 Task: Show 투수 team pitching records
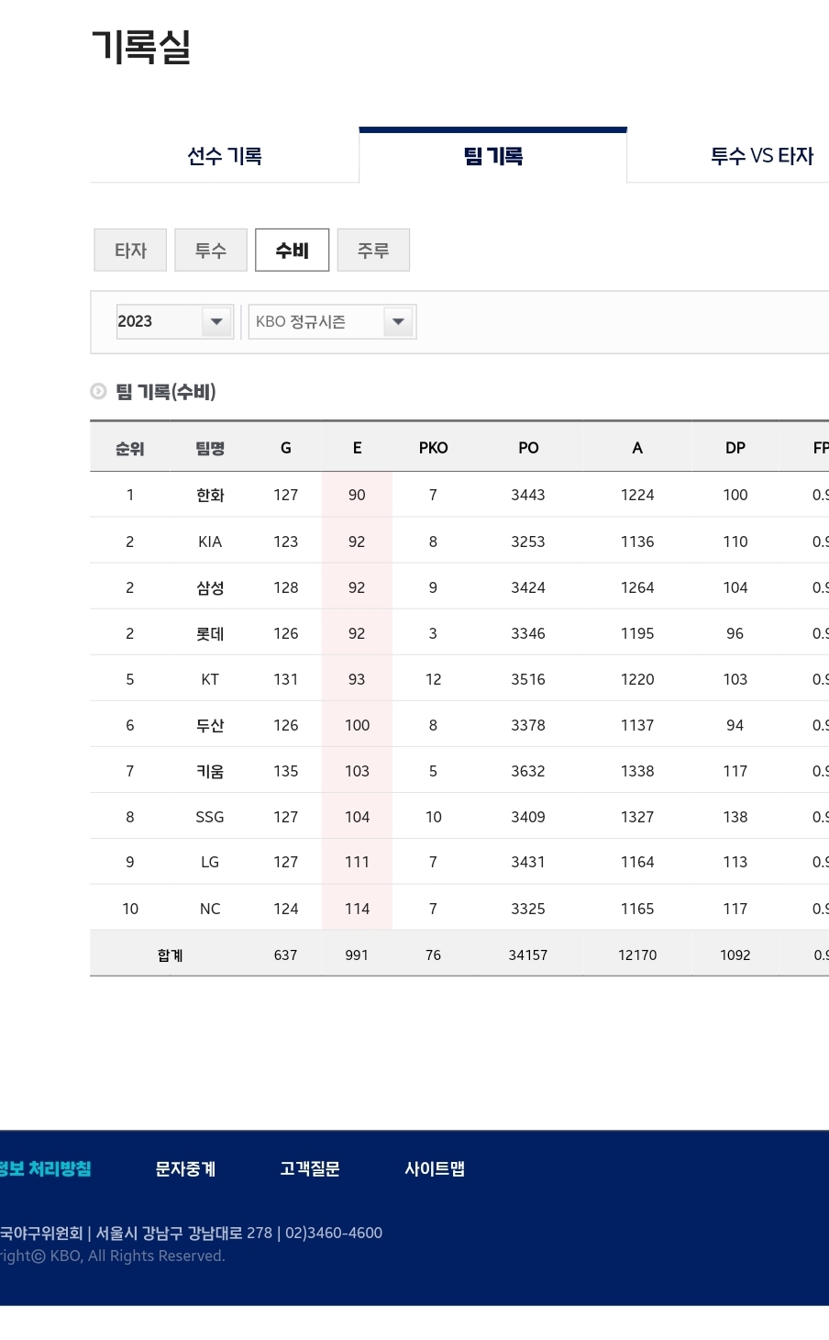pos(211,251)
